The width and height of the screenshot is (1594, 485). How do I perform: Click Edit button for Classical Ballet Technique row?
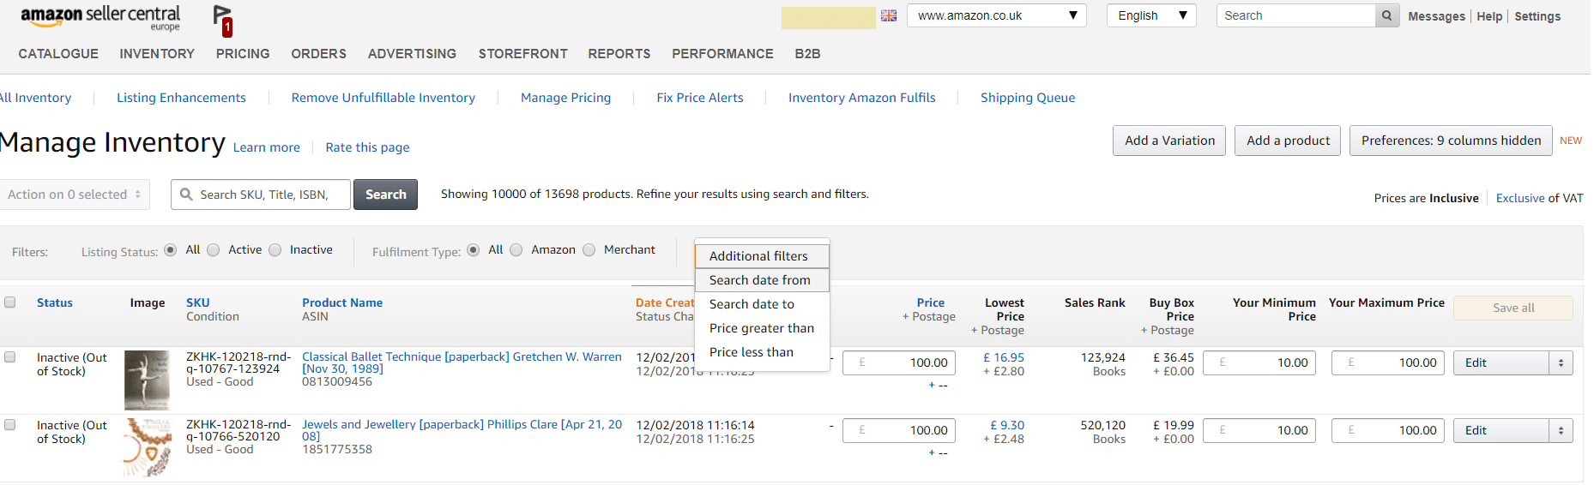coord(1501,362)
